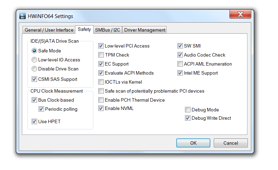This screenshot has width=278, height=170.
Task: Open the SMBus / I2C tab
Action: pos(108,30)
